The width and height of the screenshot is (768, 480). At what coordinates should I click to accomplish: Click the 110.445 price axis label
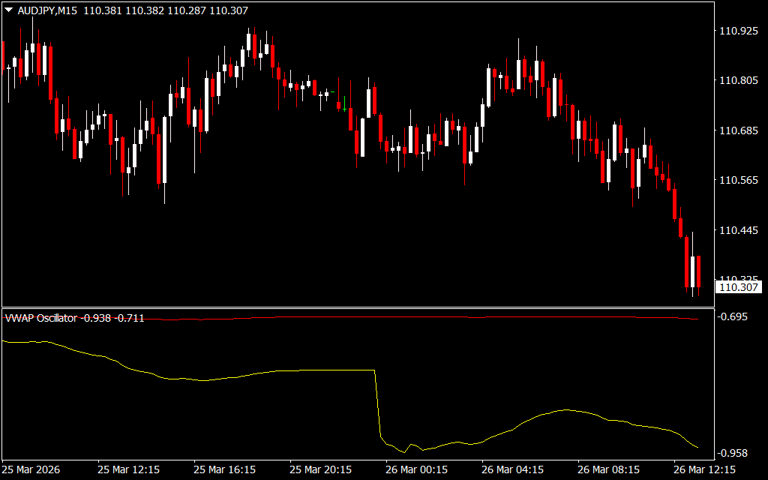tap(738, 231)
